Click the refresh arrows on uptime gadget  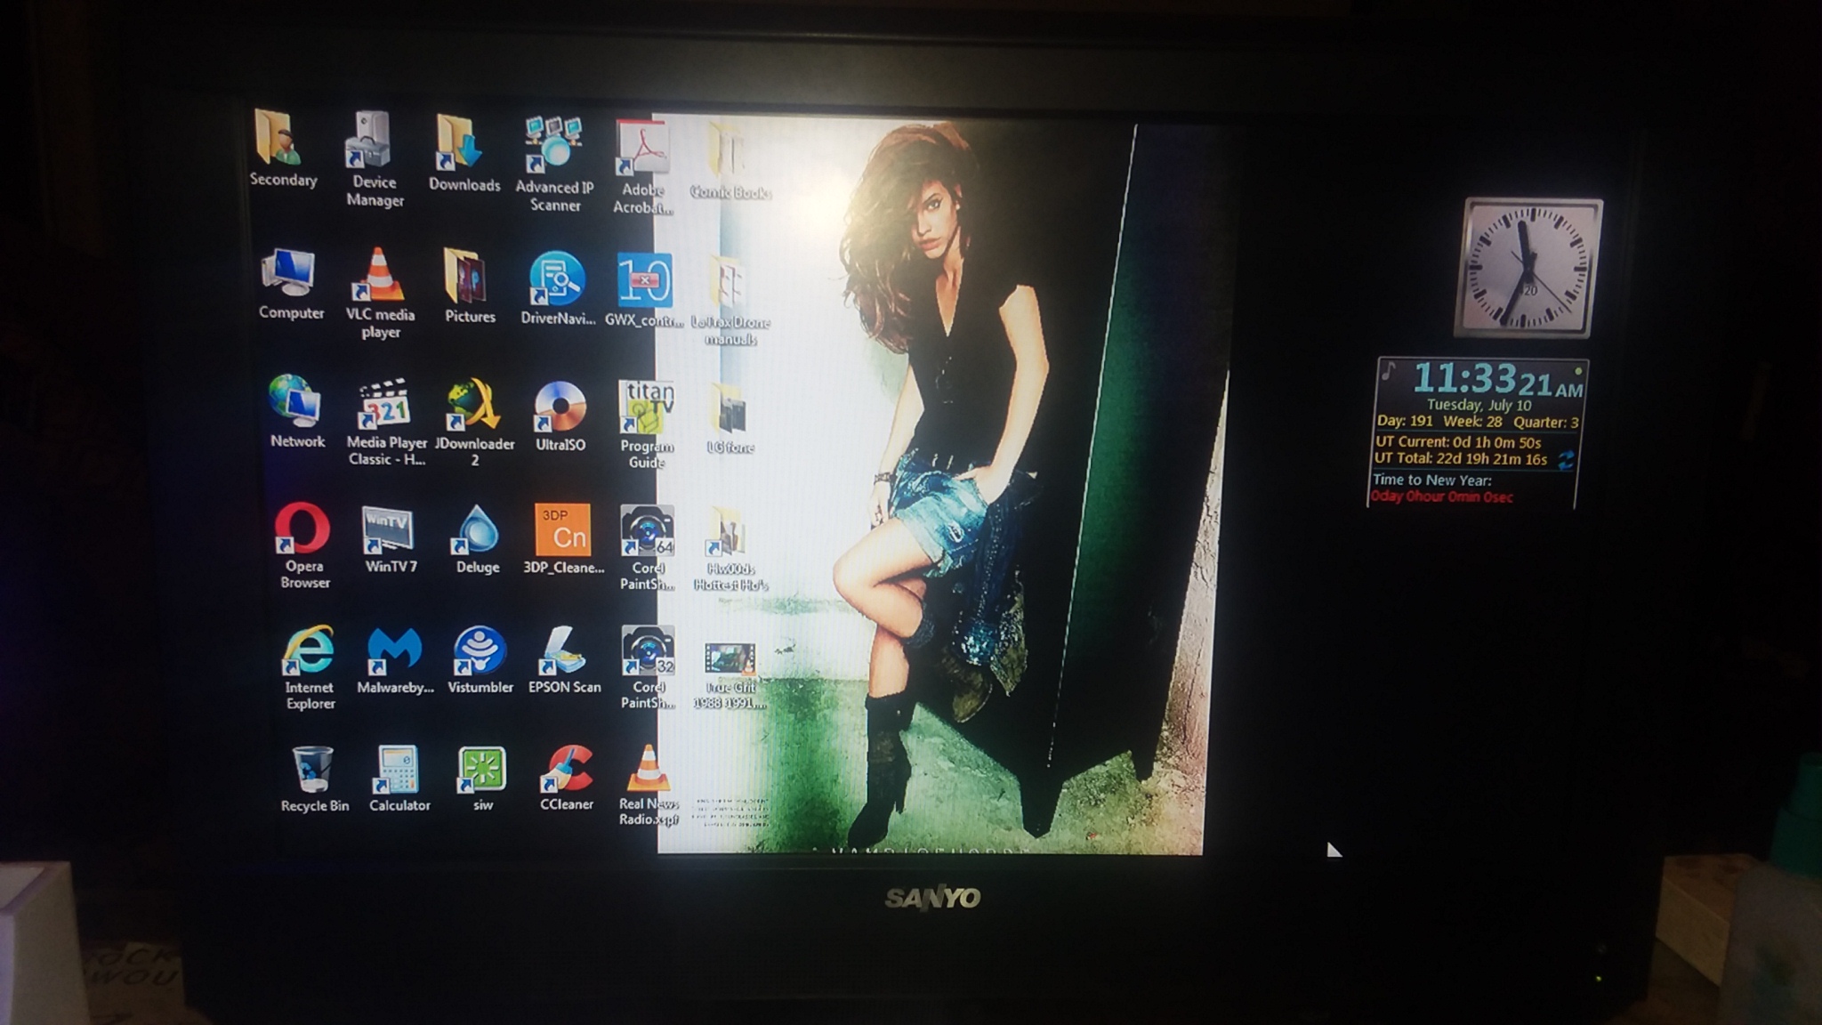point(1566,460)
